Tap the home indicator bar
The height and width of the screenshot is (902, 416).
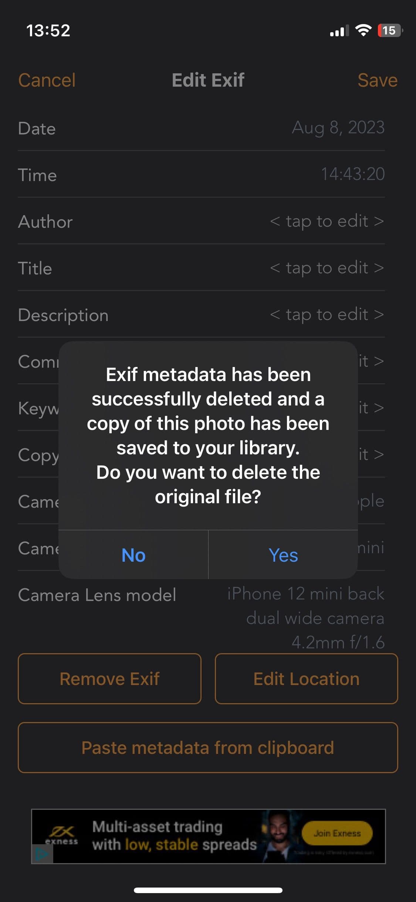[208, 890]
